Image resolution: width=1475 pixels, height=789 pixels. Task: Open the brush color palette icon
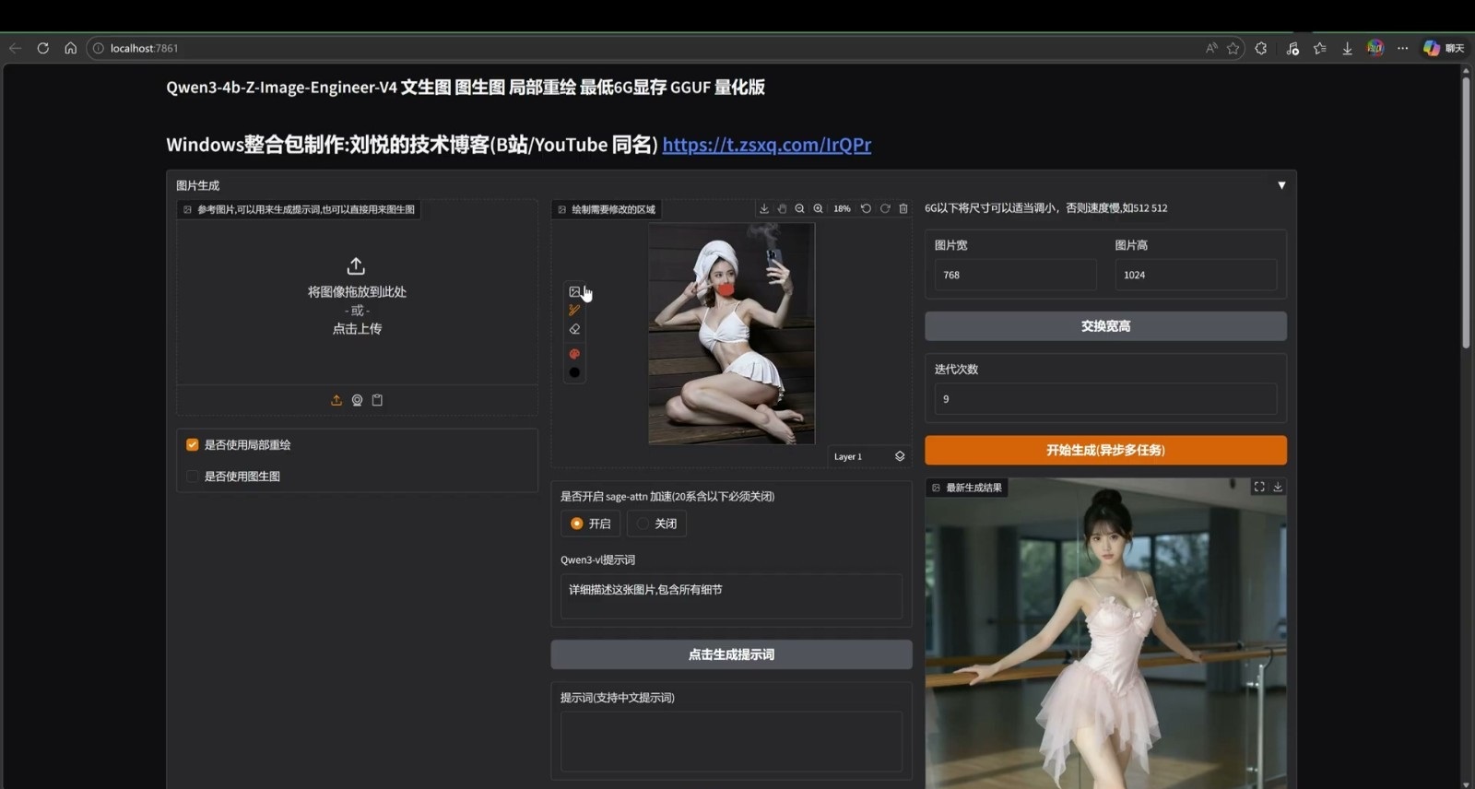click(574, 354)
